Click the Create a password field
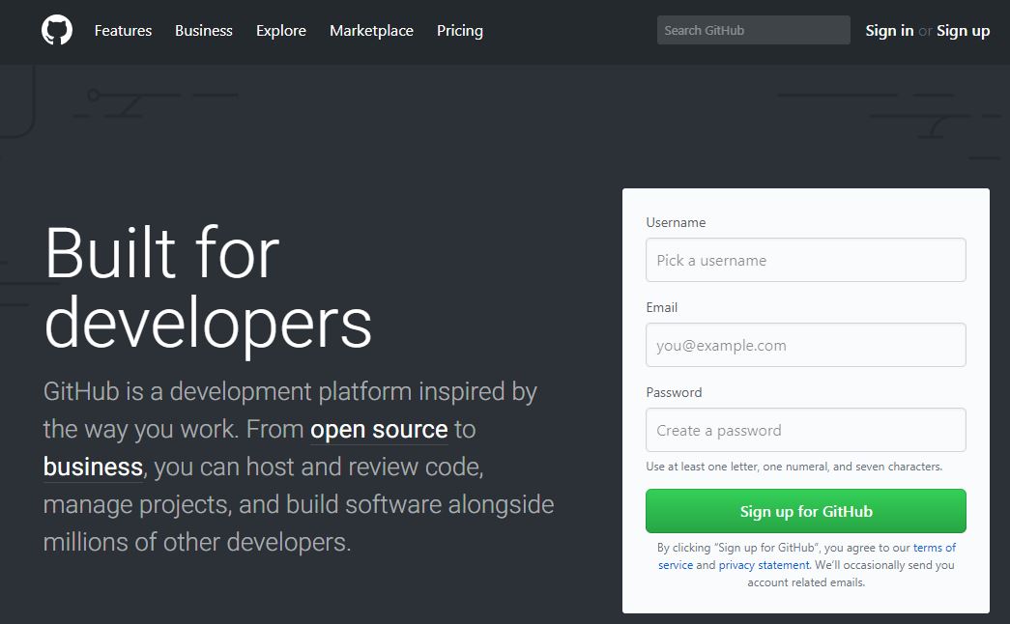Viewport: 1010px width, 624px height. [805, 430]
